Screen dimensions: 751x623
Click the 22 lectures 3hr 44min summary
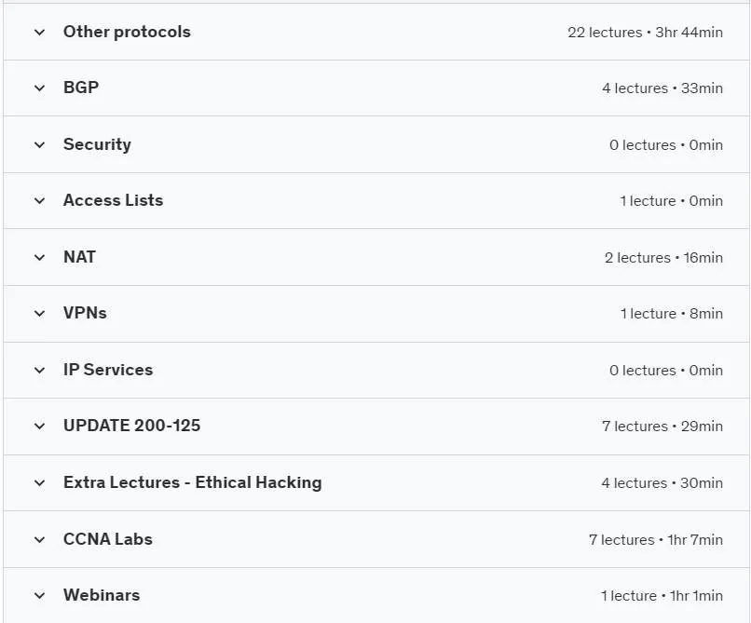[x=645, y=33]
